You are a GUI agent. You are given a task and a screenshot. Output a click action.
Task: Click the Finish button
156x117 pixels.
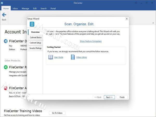point(122,97)
